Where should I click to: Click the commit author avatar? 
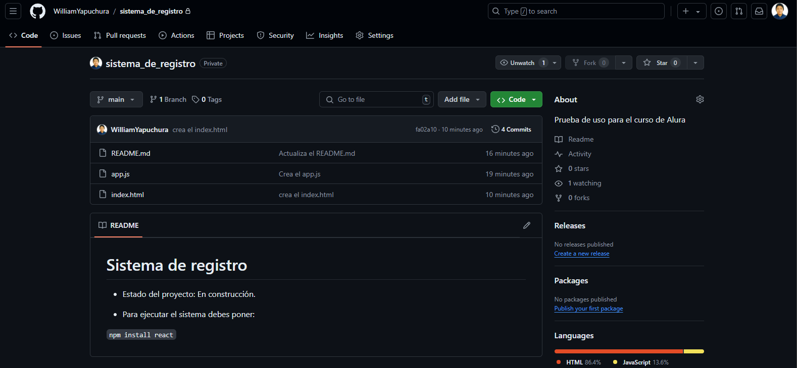102,130
